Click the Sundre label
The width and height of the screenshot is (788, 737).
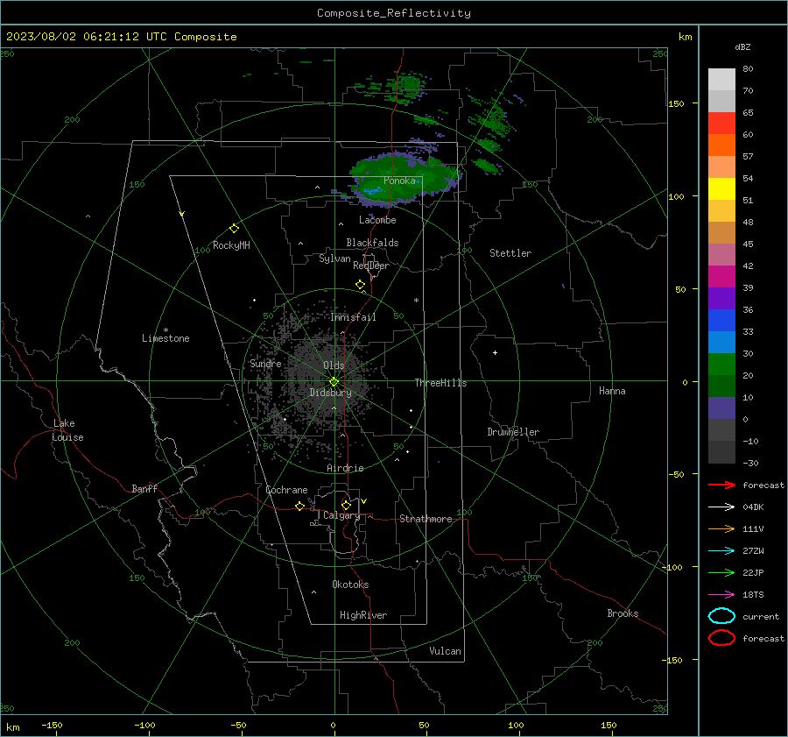pos(265,363)
